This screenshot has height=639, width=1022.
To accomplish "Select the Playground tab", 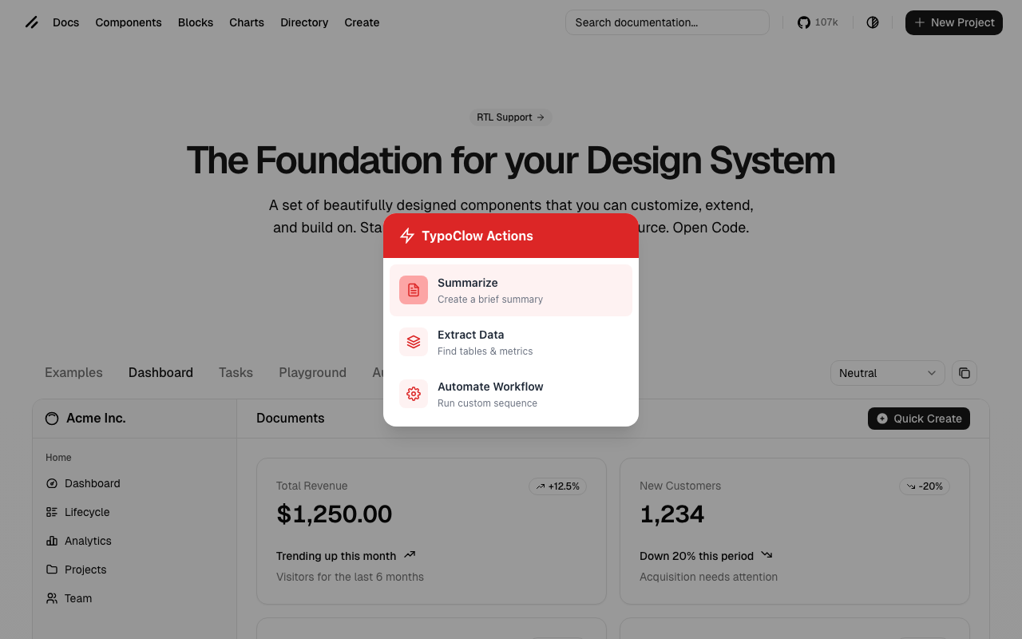I will pyautogui.click(x=312, y=372).
